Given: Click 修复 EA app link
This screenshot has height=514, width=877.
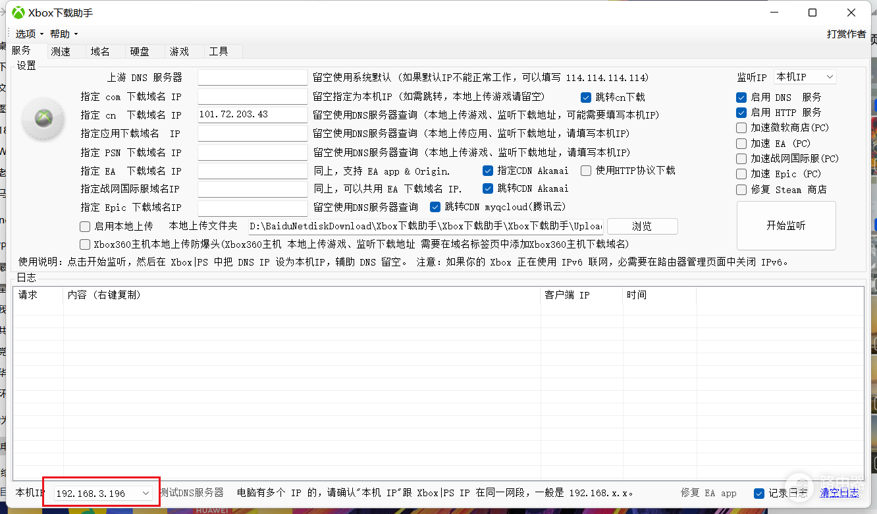Looking at the screenshot, I should [x=708, y=493].
